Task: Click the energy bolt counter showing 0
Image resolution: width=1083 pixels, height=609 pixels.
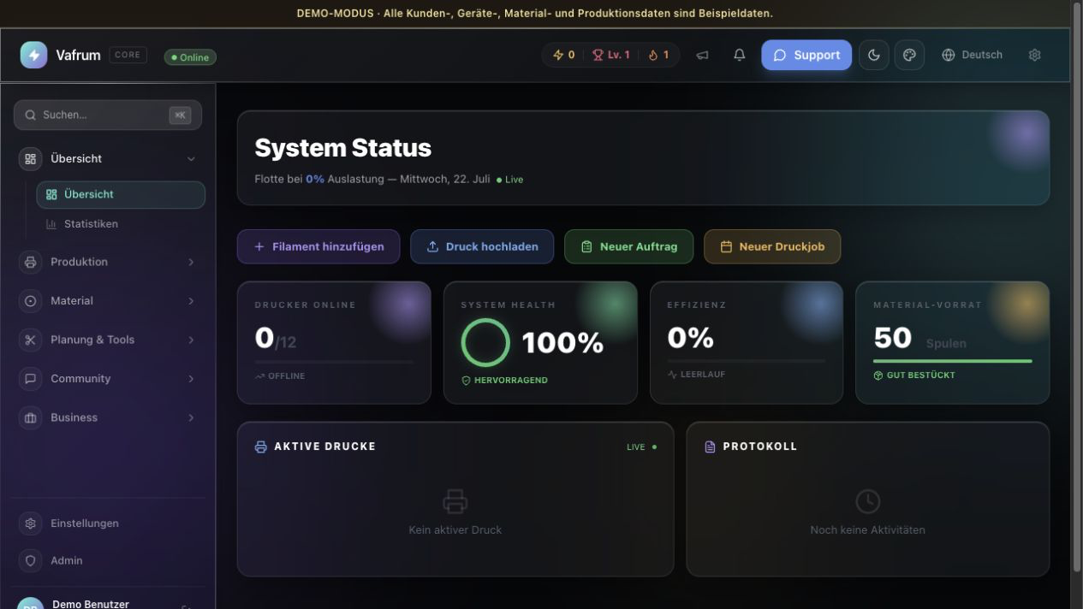Action: click(x=564, y=55)
